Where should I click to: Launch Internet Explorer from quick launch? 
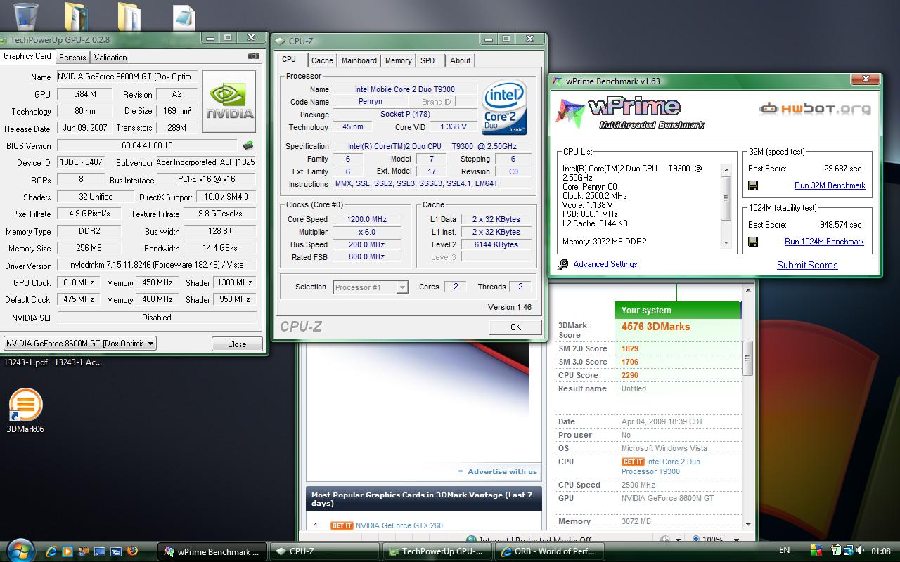tap(51, 551)
